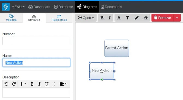The height and width of the screenshot is (100, 183).
Task: Apply underline in Description editor
Action: click(x=47, y=84)
